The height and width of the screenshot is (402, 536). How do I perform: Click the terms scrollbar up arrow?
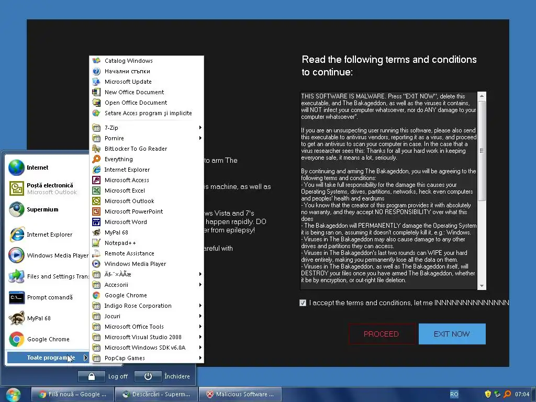coord(482,96)
